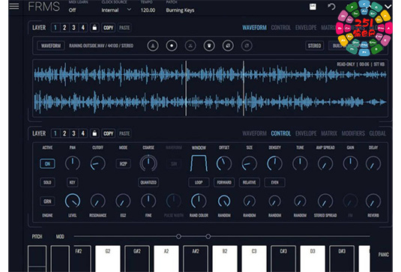The height and width of the screenshot is (272, 401).
Task: Click the Tempo 120.00 field
Action: coord(148,10)
